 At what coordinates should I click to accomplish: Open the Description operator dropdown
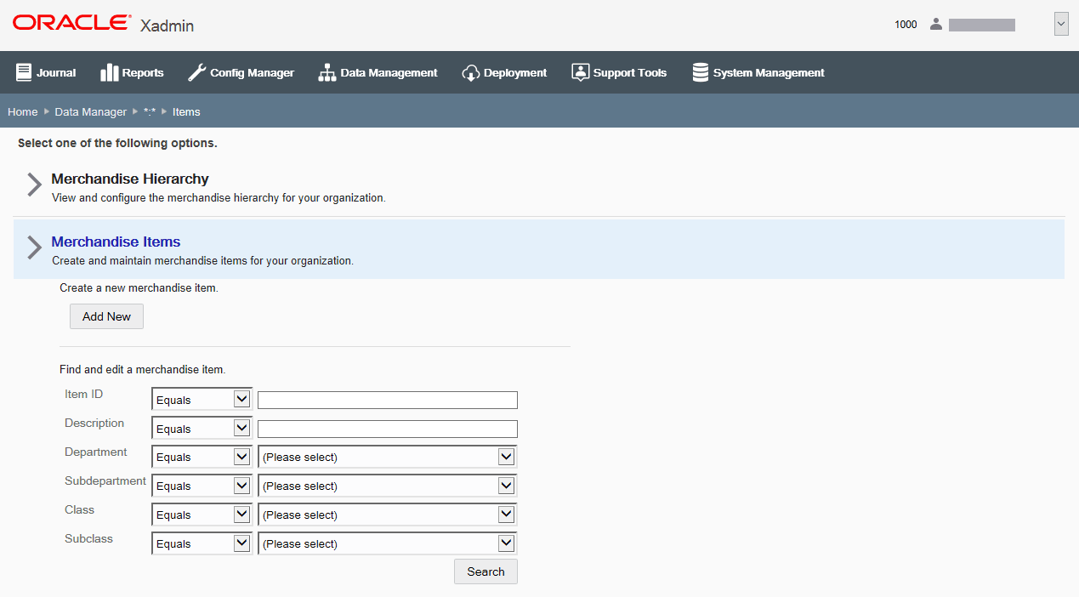click(x=202, y=429)
